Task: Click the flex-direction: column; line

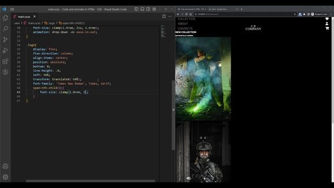Action: (x=53, y=53)
